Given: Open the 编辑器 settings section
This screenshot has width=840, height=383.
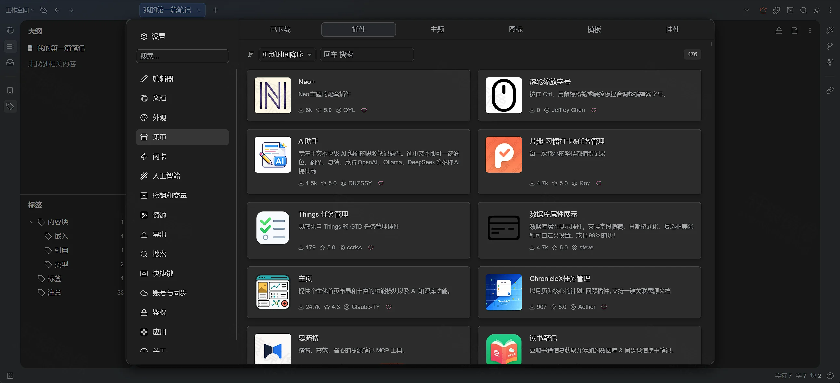Looking at the screenshot, I should pos(182,79).
